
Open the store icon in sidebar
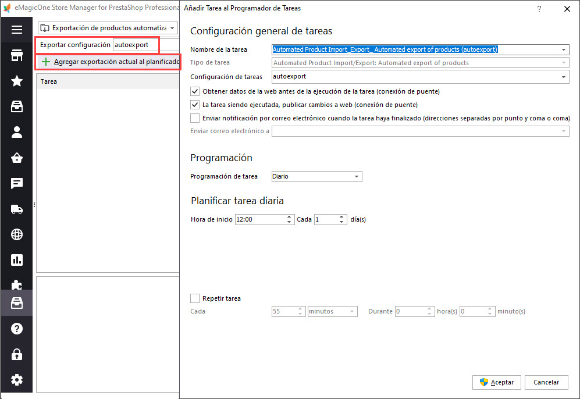click(x=17, y=55)
